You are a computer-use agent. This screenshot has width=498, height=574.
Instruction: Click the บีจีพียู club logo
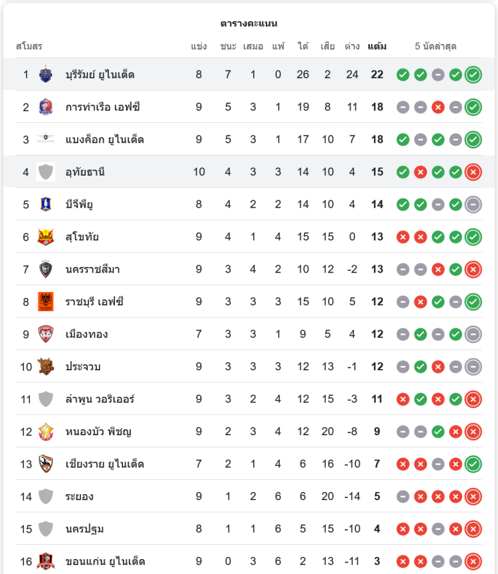point(46,204)
